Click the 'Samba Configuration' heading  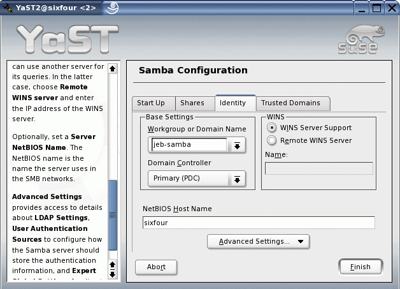point(193,70)
